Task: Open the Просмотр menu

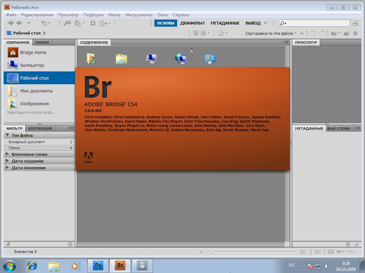Action: [68, 15]
